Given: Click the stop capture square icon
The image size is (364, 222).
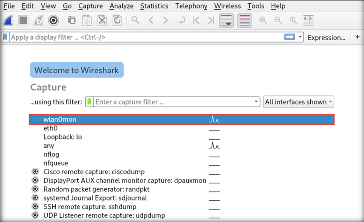Looking at the screenshot, I should coord(23,20).
